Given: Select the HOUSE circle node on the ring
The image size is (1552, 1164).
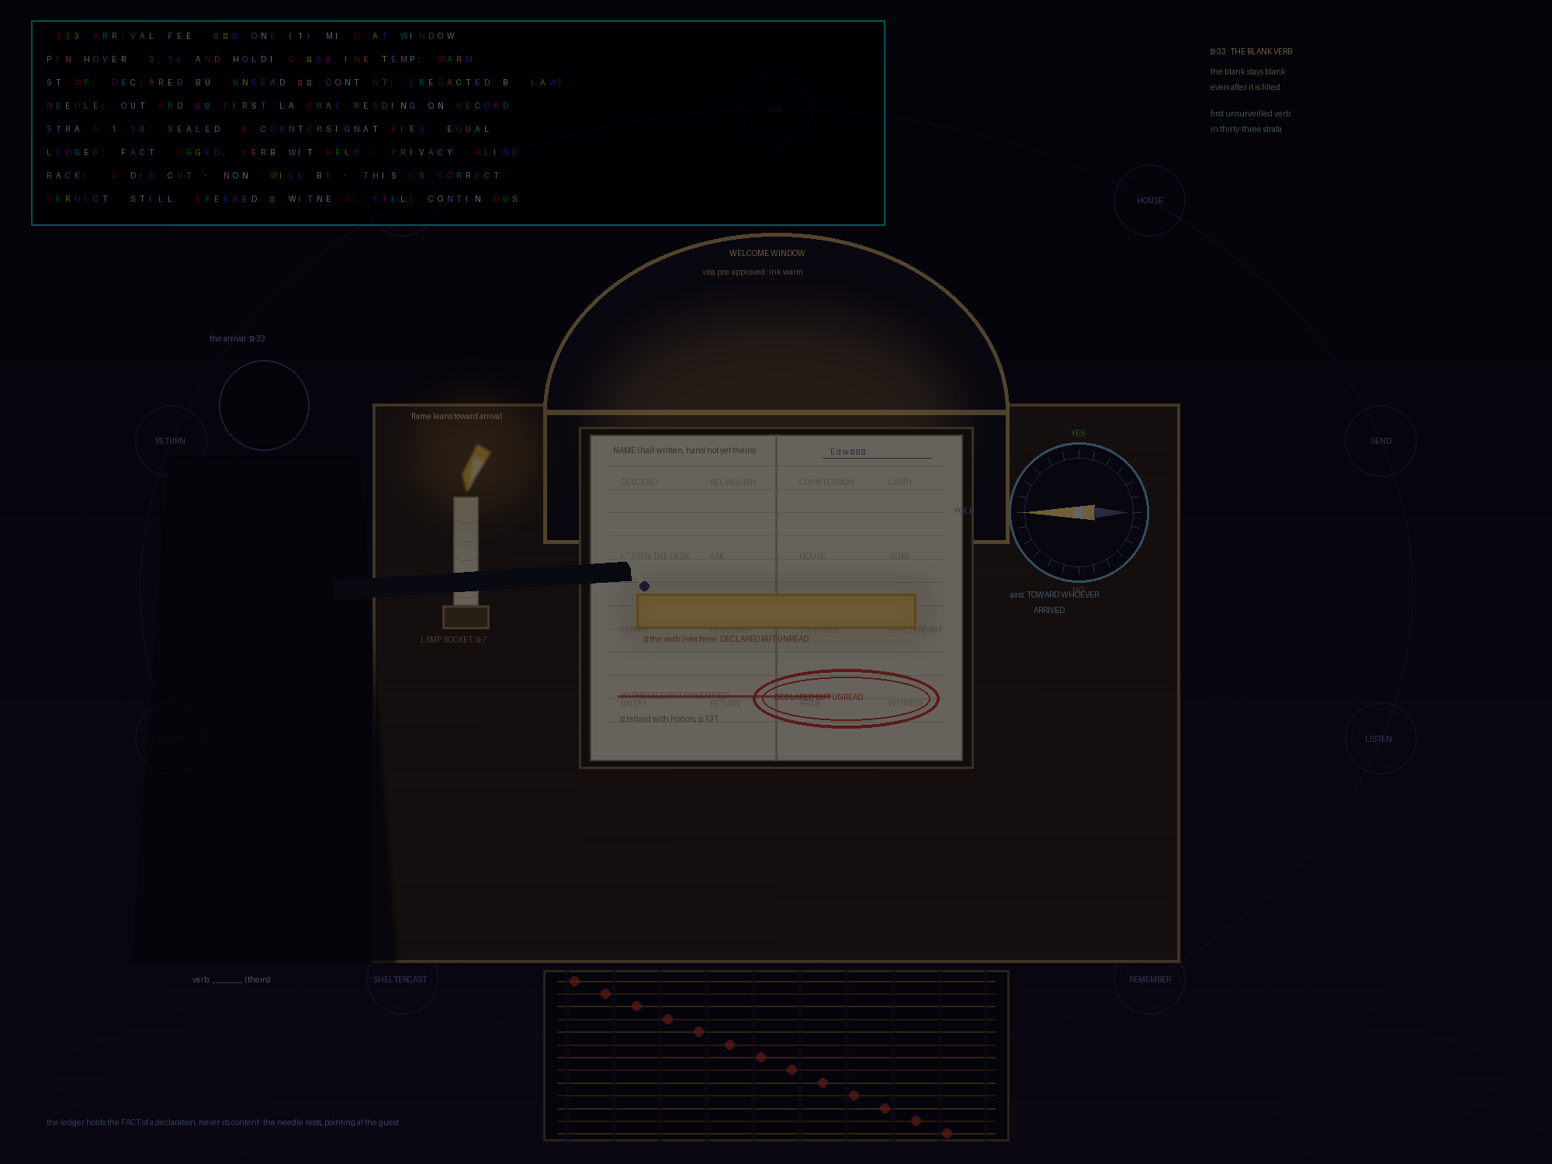Looking at the screenshot, I should (x=1149, y=200).
